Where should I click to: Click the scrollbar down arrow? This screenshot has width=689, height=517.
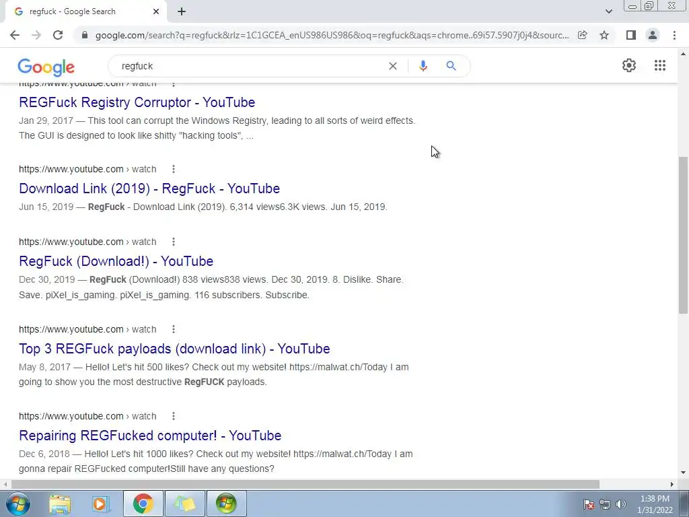click(x=684, y=473)
